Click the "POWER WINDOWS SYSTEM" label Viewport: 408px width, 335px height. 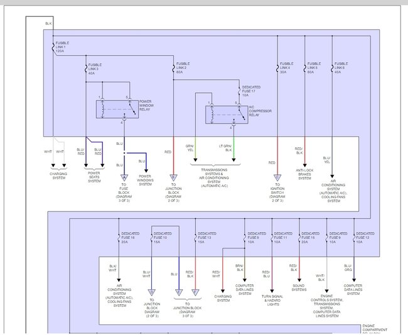[x=146, y=180]
